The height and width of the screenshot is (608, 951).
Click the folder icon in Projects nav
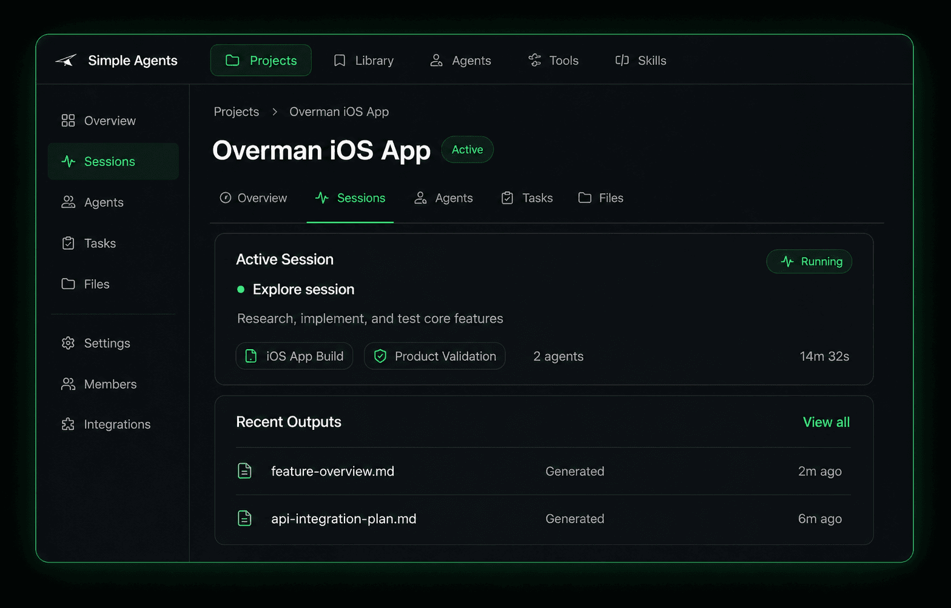tap(232, 60)
